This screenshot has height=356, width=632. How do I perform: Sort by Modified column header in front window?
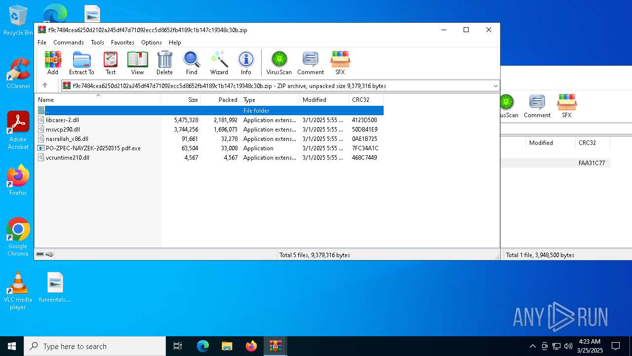tap(324, 99)
